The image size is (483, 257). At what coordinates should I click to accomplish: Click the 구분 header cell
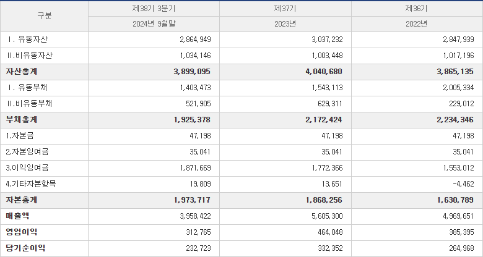point(45,16)
